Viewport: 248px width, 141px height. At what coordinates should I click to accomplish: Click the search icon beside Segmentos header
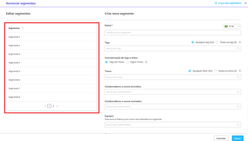tap(22, 28)
